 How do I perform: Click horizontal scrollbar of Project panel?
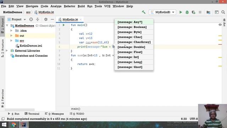tap(20, 110)
